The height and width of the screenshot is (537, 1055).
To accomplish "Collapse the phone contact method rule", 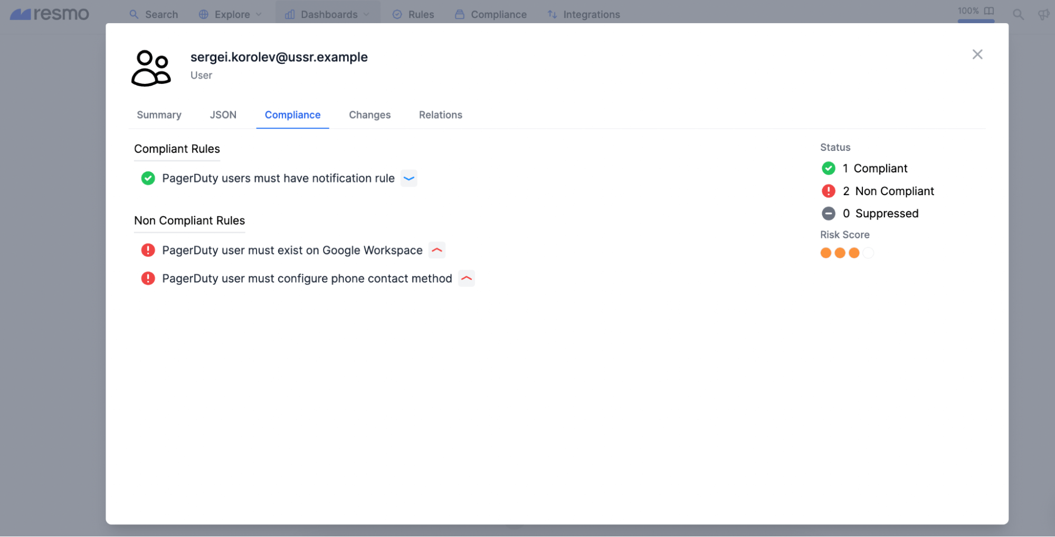I will (x=466, y=279).
